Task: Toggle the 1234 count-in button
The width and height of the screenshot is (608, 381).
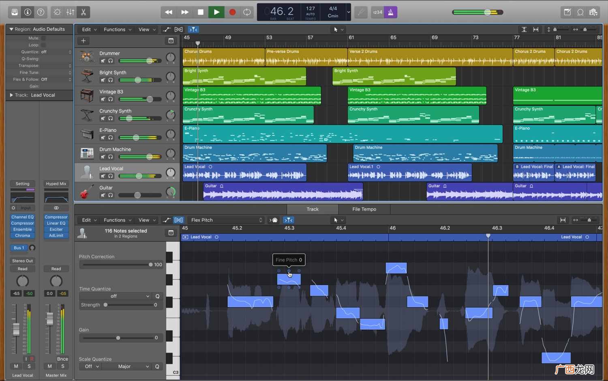Action: [x=377, y=12]
